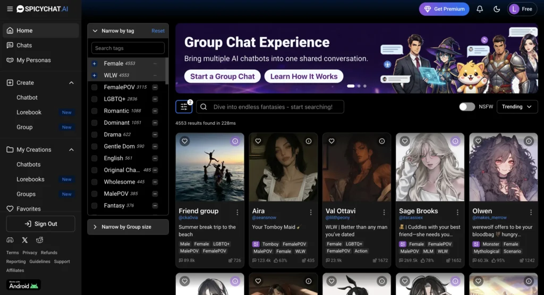Show info for Friend group card
The width and height of the screenshot is (544, 295).
[x=235, y=141]
